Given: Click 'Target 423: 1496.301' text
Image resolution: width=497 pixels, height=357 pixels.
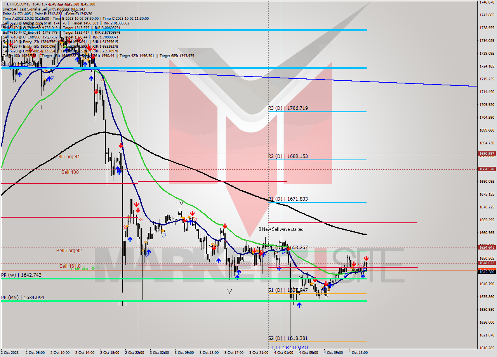Looking at the screenshot, I should (x=137, y=55).
